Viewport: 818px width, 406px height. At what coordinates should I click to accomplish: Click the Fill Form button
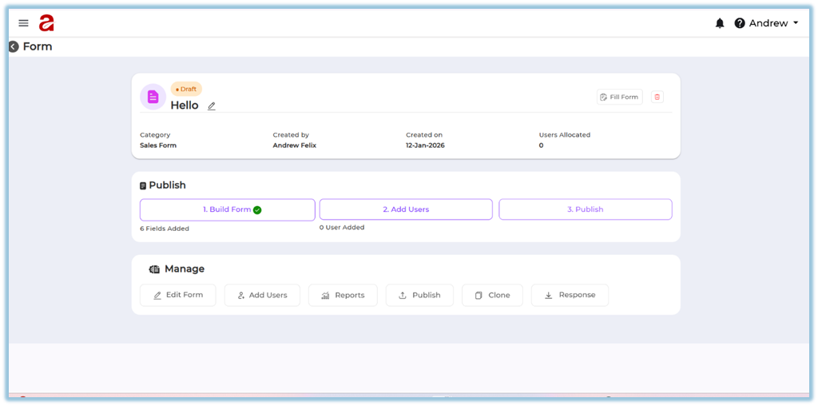(619, 97)
